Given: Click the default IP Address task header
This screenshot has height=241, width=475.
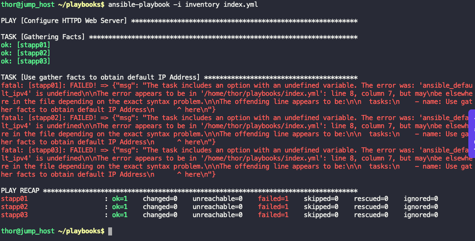Looking at the screenshot, I should click(100, 77).
